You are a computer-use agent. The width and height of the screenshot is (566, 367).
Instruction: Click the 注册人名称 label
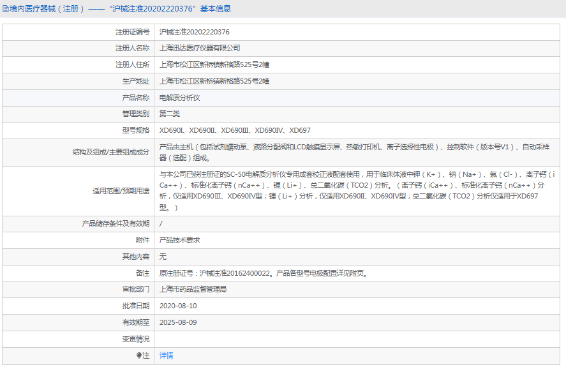click(132, 48)
